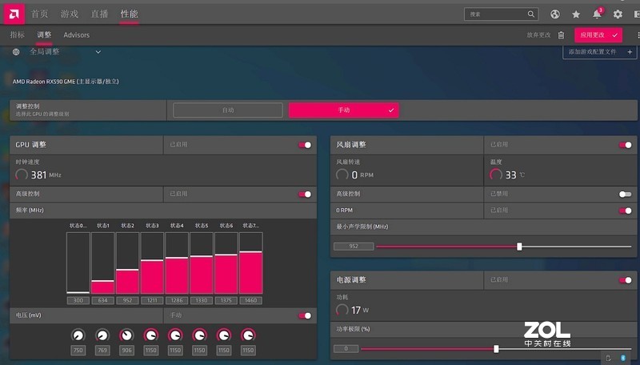Click power limit field showing 0
The image size is (640, 365).
tap(346, 349)
